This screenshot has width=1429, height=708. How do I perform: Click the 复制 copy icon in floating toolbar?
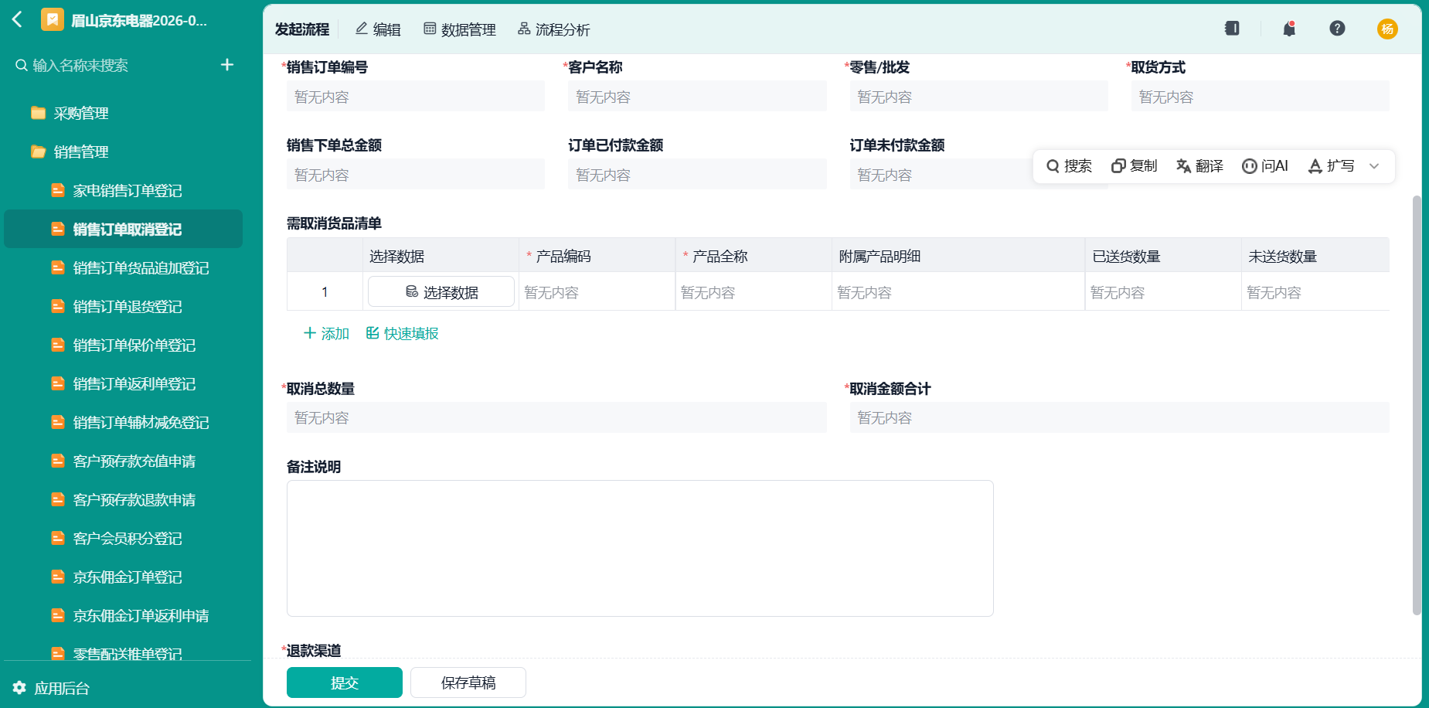click(x=1118, y=166)
